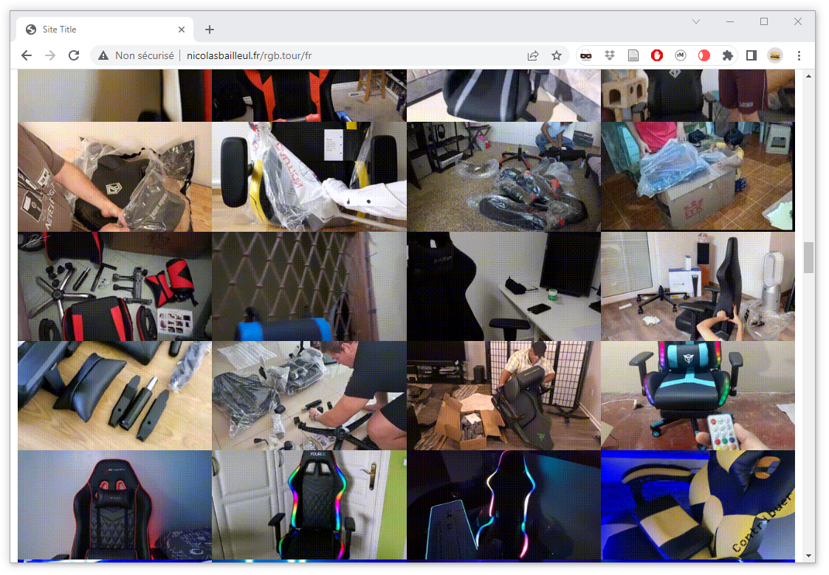Image resolution: width=829 pixels, height=575 pixels.
Task: Click the Dropbox extension icon
Action: [609, 55]
